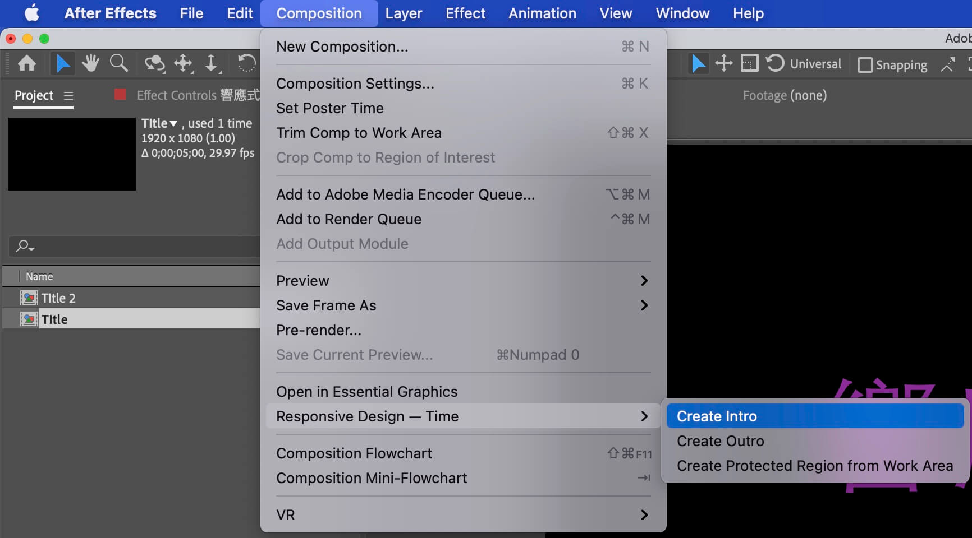
Task: Select the Dolly camera tool
Action: click(x=212, y=64)
